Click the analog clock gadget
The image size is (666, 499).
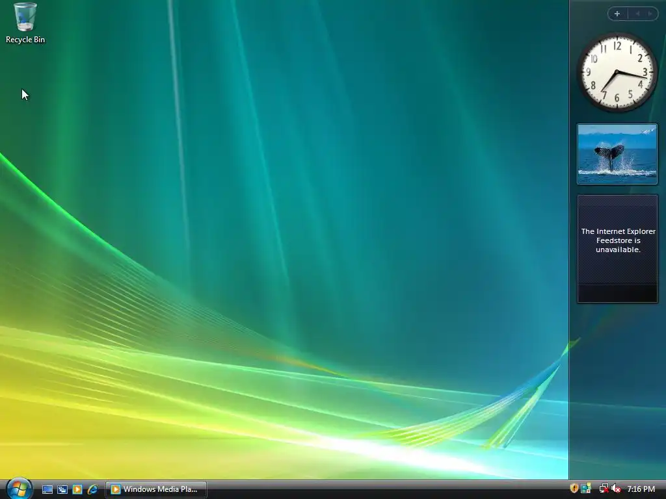[617, 72]
